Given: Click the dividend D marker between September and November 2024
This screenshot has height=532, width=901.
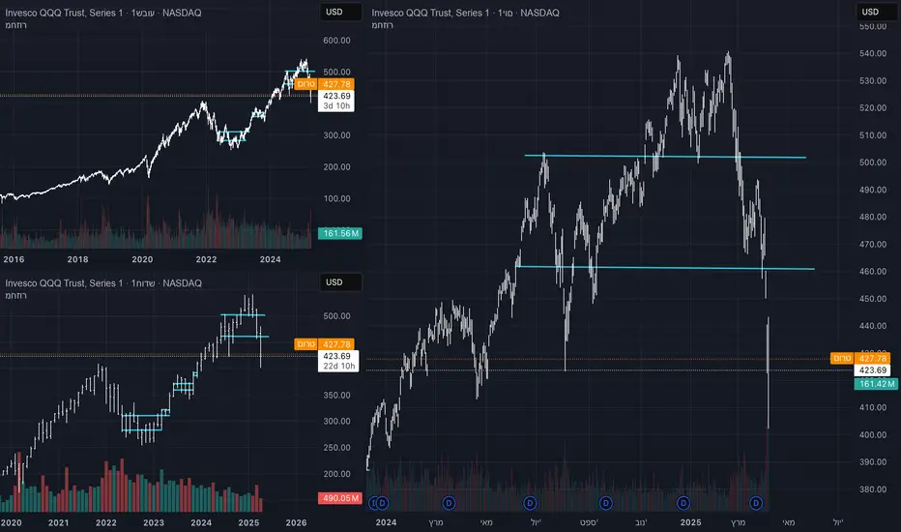Looking at the screenshot, I should (606, 503).
